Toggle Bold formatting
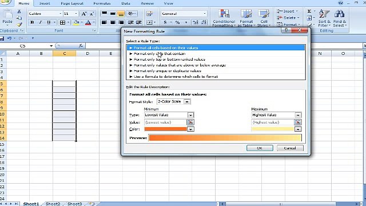Image resolution: width=366 pixels, height=206 pixels. [x=32, y=22]
